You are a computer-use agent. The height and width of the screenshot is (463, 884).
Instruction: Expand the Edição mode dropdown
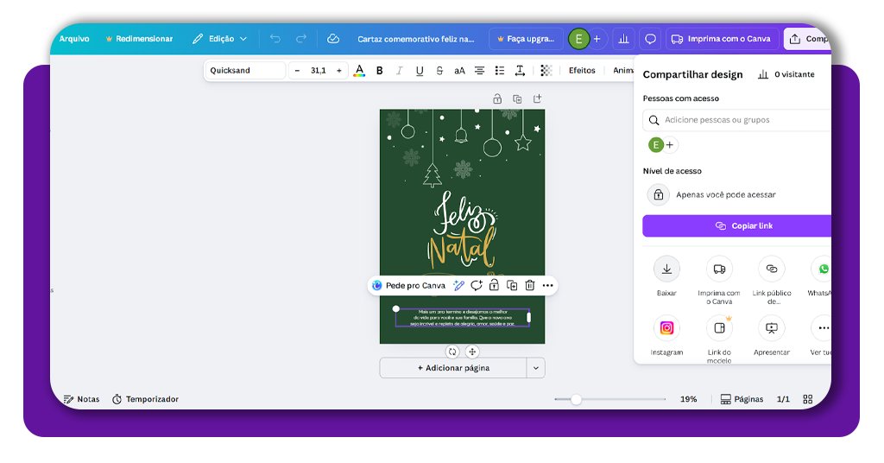coord(219,39)
